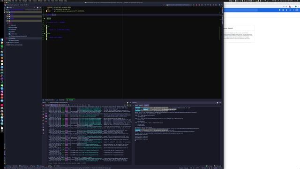300x169 pixels.
Task: Open Terminal panel settings gear
Action: click(x=217, y=103)
